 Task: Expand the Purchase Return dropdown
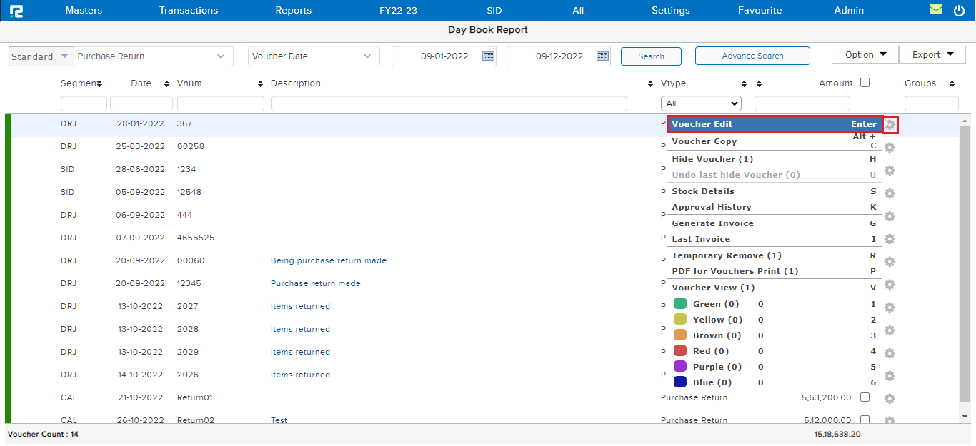(220, 56)
